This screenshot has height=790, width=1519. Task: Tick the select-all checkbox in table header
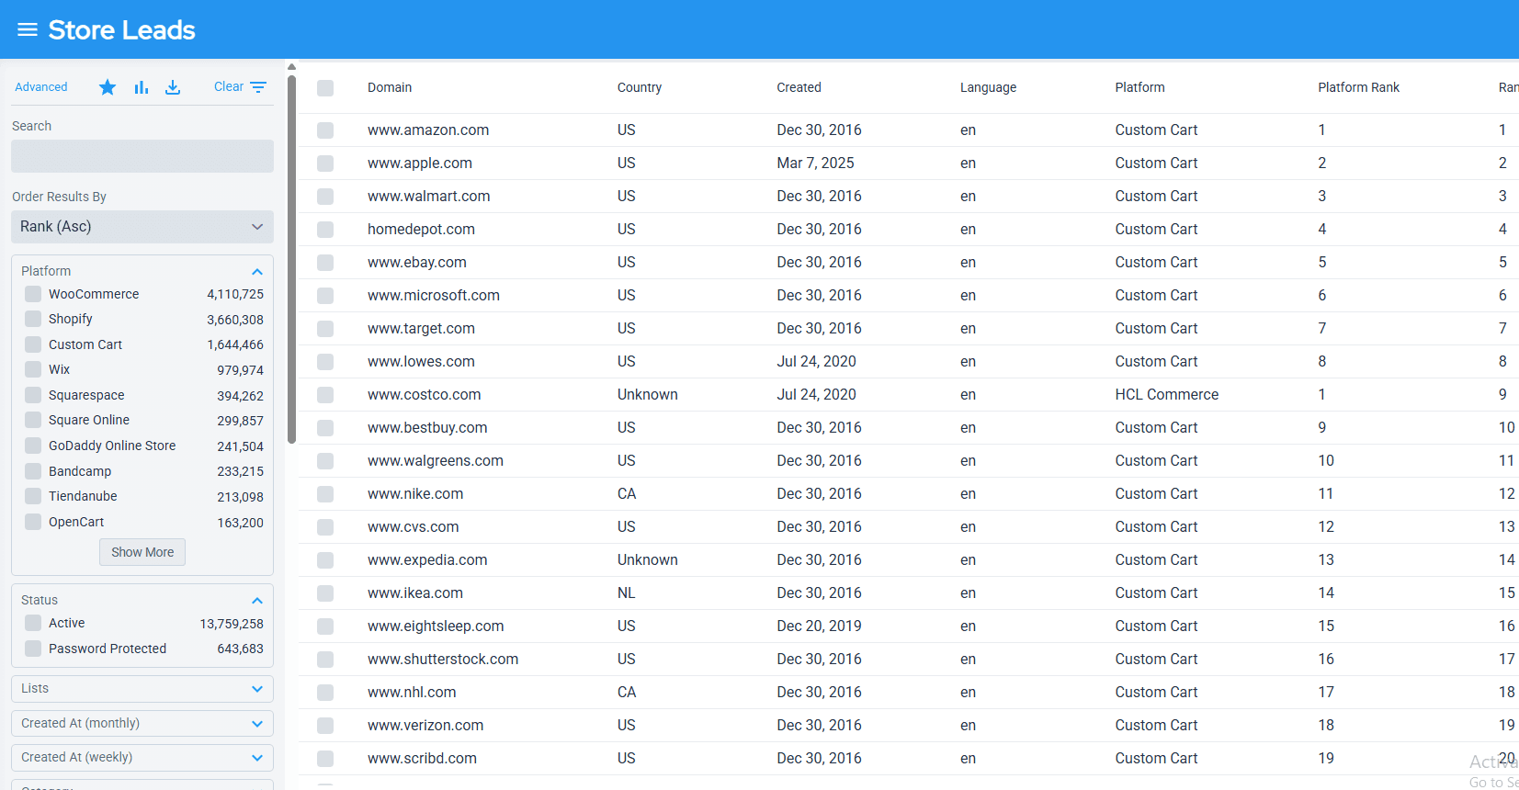tap(325, 88)
